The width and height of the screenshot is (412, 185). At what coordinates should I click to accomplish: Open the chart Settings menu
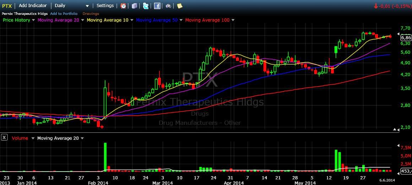click(x=105, y=6)
